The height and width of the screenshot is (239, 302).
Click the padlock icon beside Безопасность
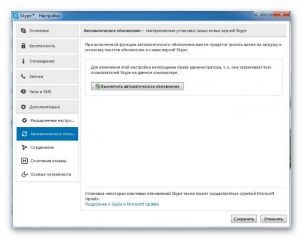[x=23, y=46]
